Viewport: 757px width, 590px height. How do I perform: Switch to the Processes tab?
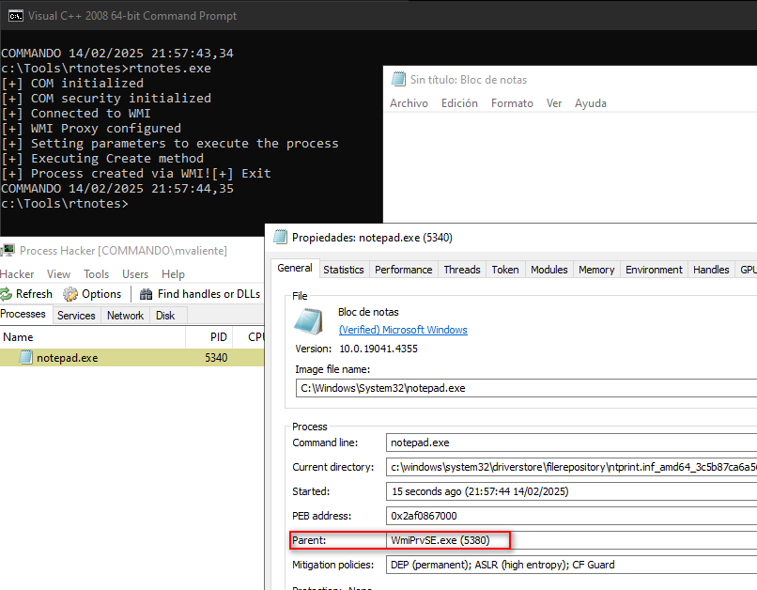(23, 314)
